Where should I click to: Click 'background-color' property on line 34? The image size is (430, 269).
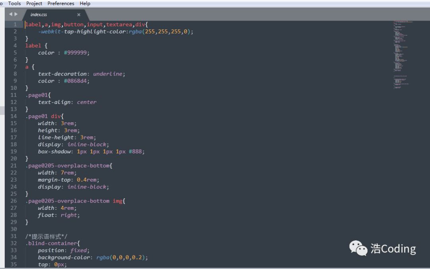pyautogui.click(x=64, y=257)
